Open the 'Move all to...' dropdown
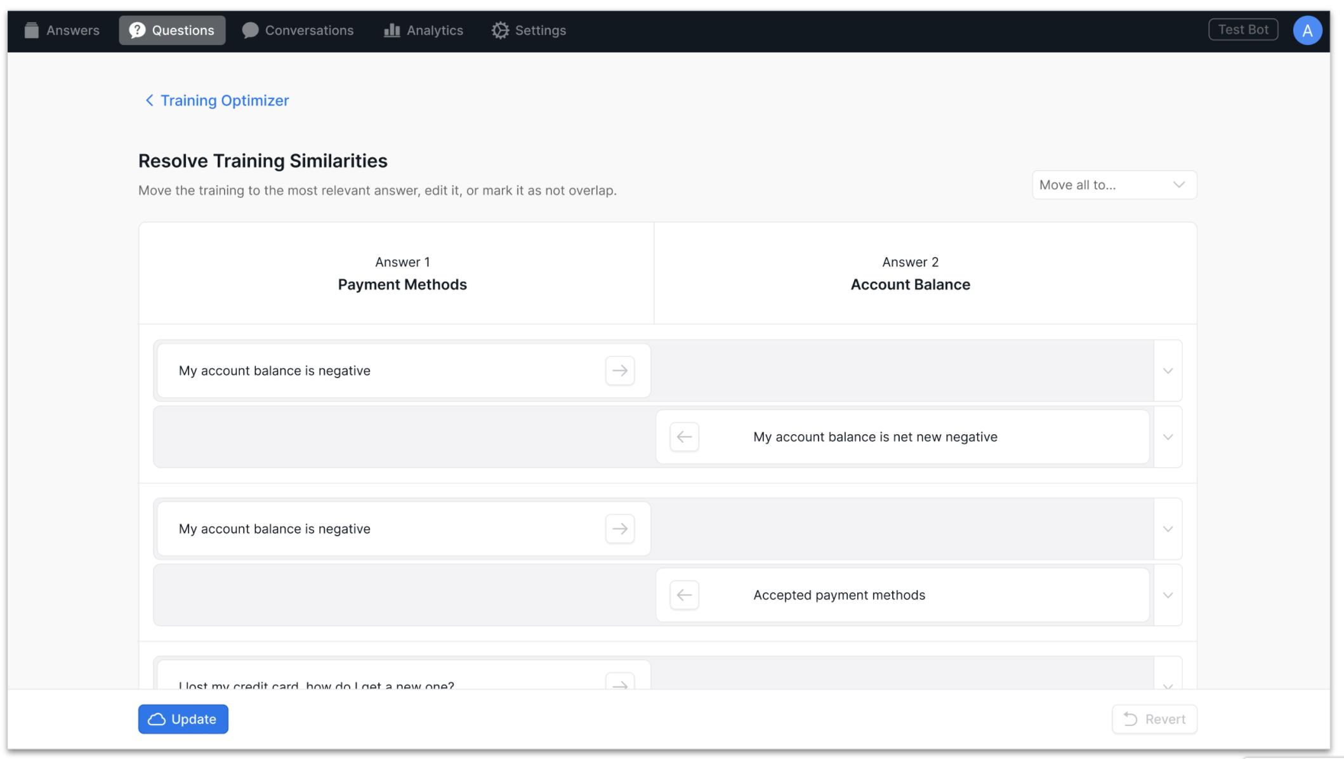The image size is (1344, 759). coord(1114,185)
